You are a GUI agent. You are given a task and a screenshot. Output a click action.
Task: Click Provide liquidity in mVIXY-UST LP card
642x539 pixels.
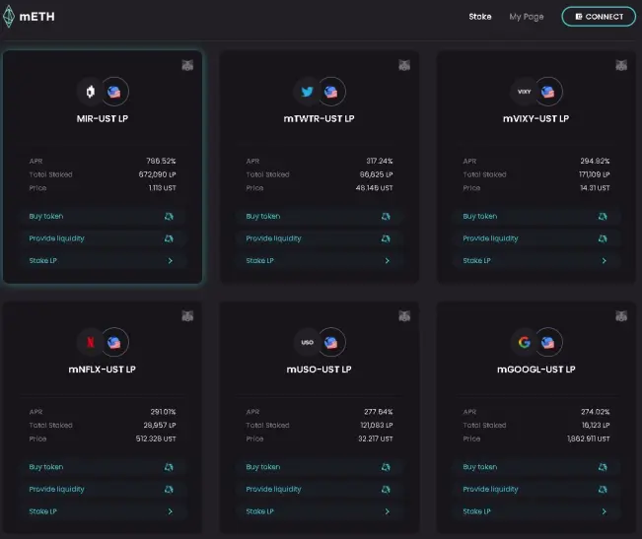[535, 238]
